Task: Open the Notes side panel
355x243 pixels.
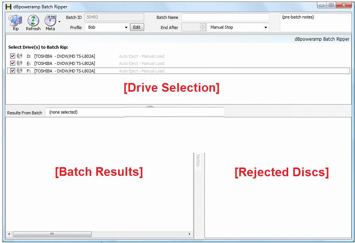Action: (199, 160)
